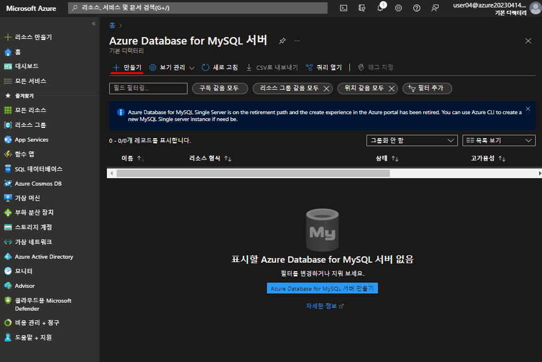Click the horizontal scrollbar thumb
Screen dimensions: 542x362
(253, 173)
